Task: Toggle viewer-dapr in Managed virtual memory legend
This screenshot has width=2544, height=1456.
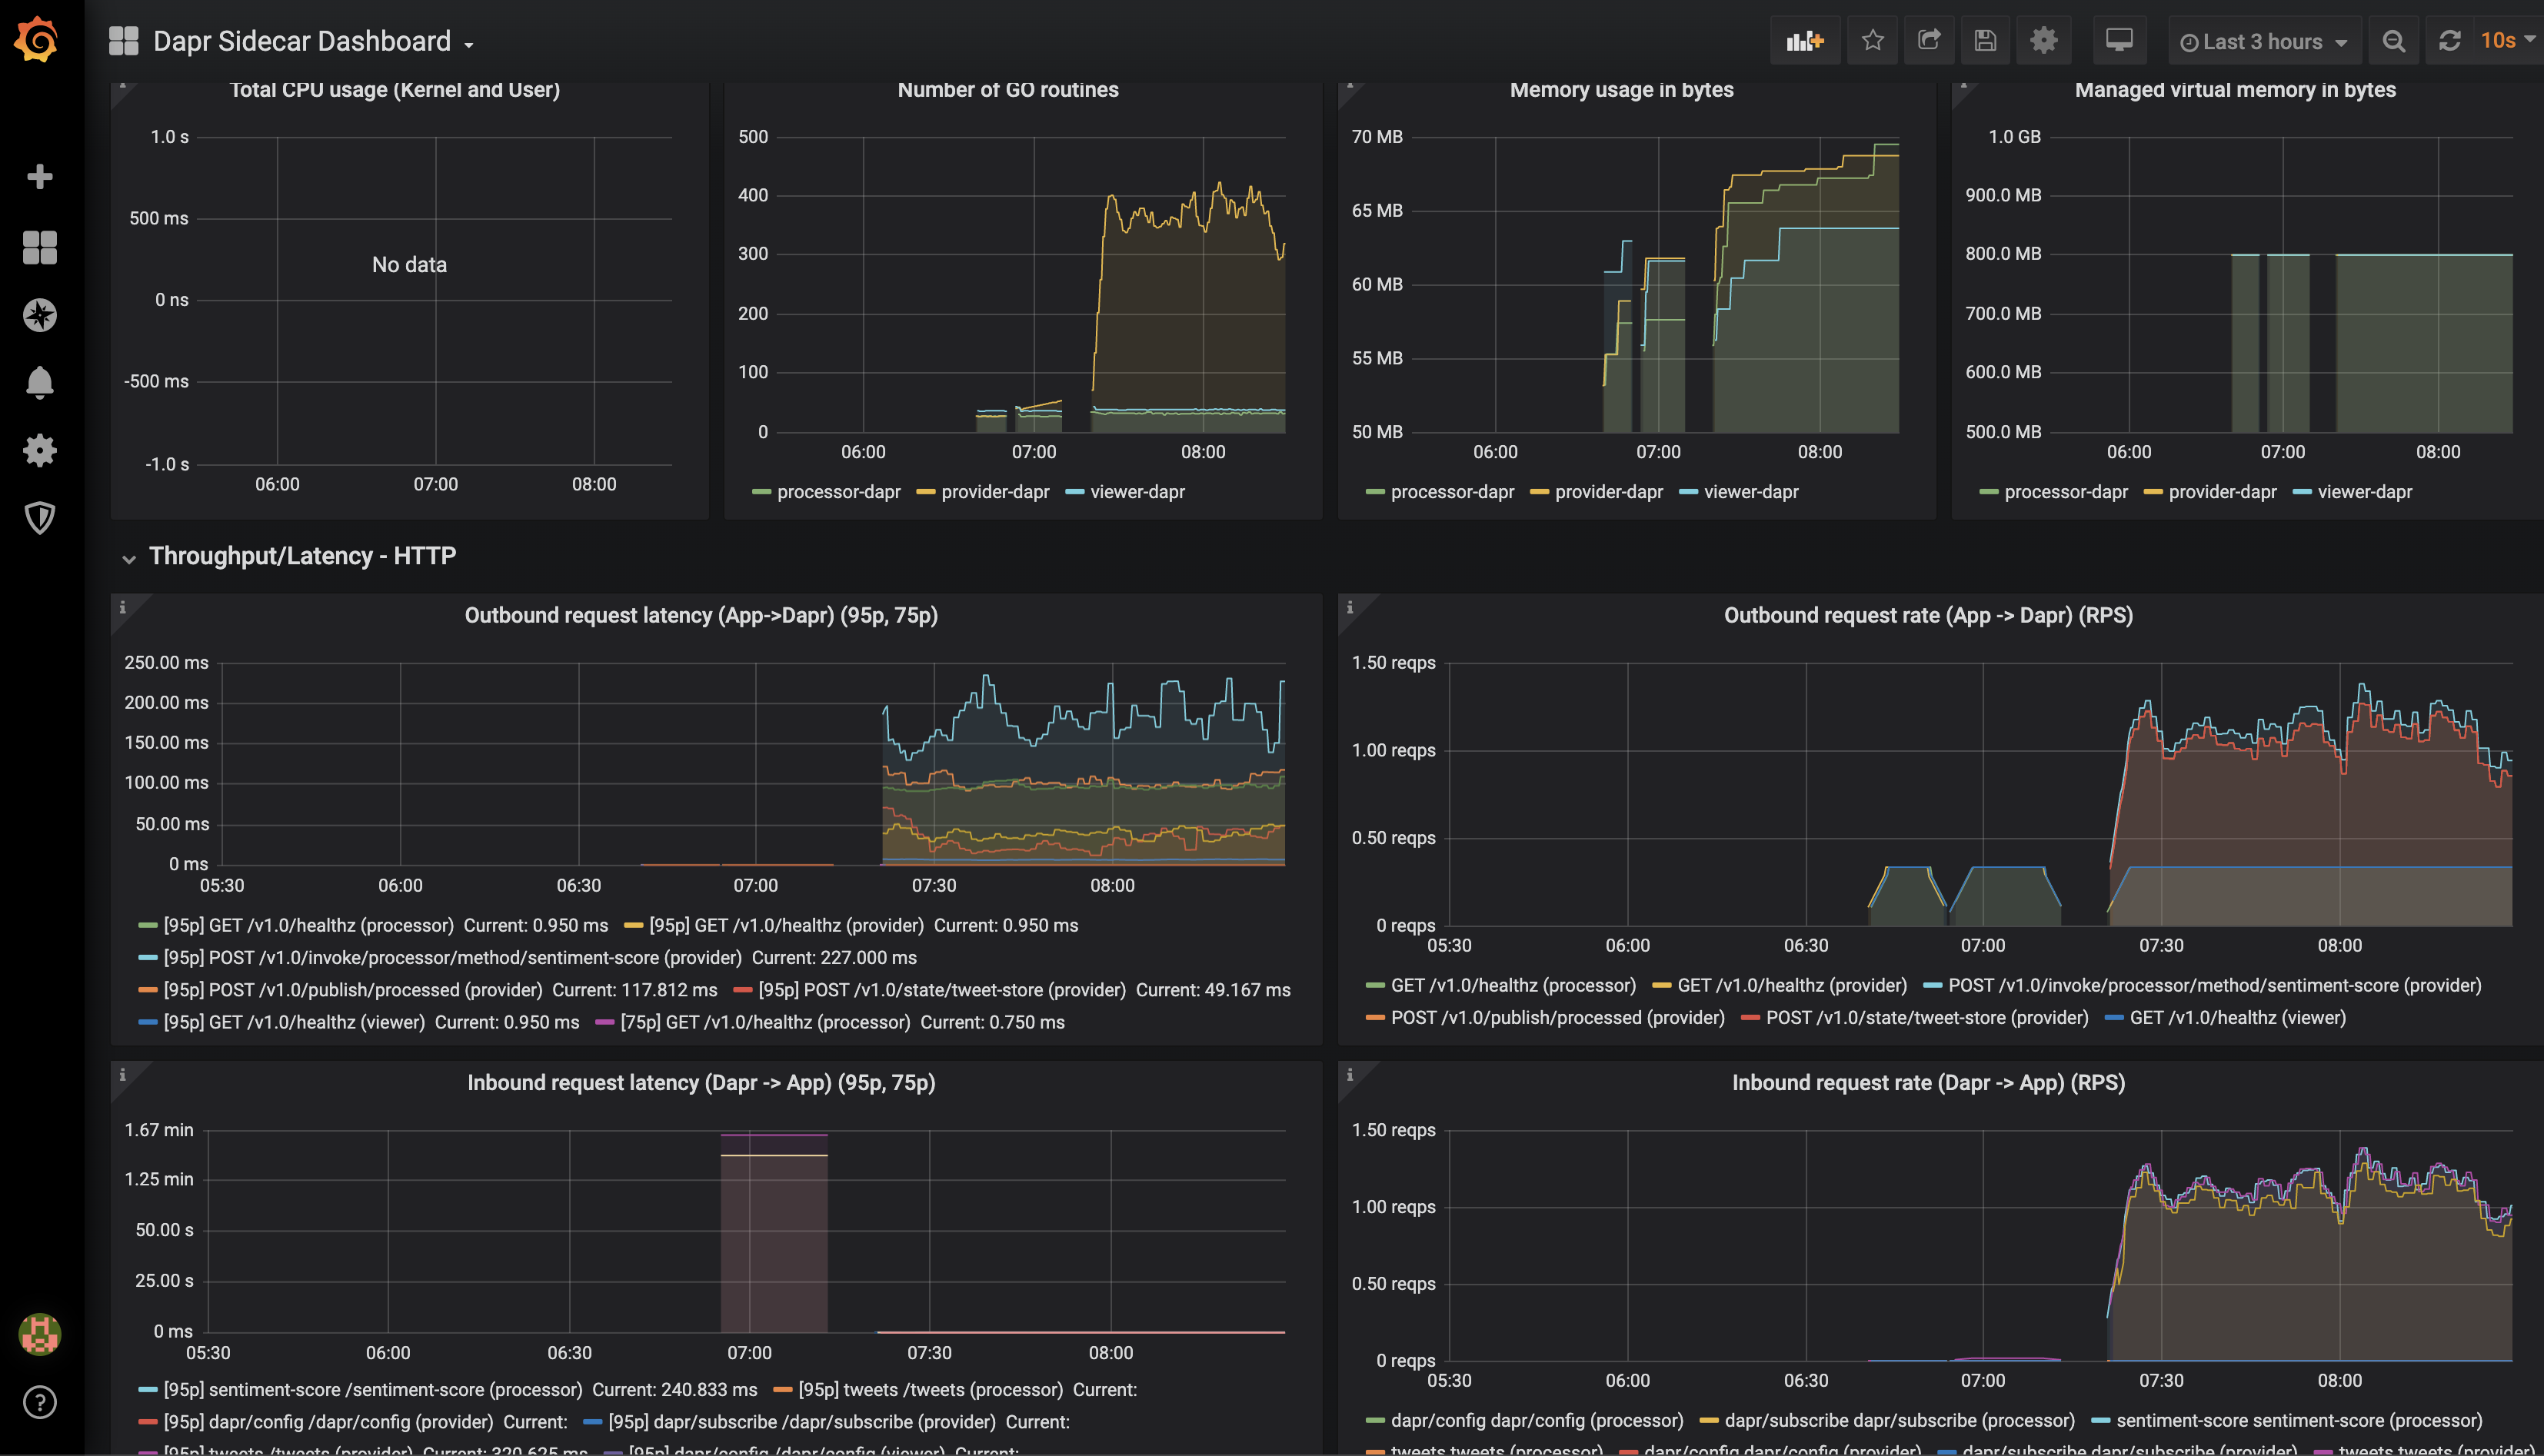Action: pos(2364,492)
